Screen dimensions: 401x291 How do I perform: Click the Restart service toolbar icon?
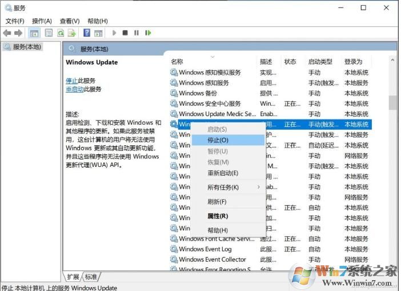[148, 33]
